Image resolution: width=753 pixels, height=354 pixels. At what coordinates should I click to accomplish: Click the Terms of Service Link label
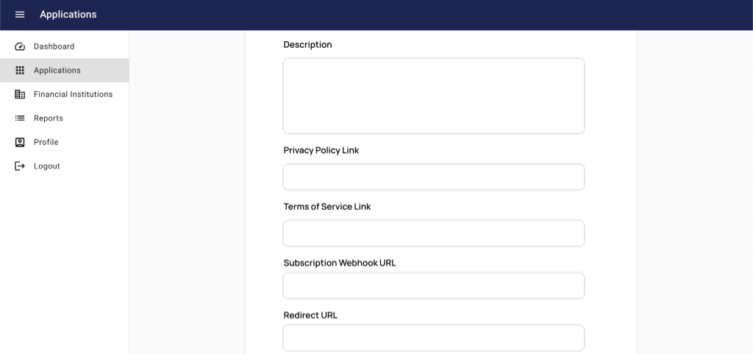click(327, 207)
